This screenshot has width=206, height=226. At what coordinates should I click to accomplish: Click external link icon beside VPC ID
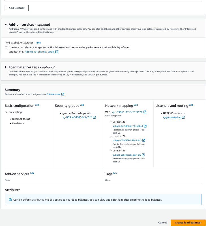click(x=145, y=112)
